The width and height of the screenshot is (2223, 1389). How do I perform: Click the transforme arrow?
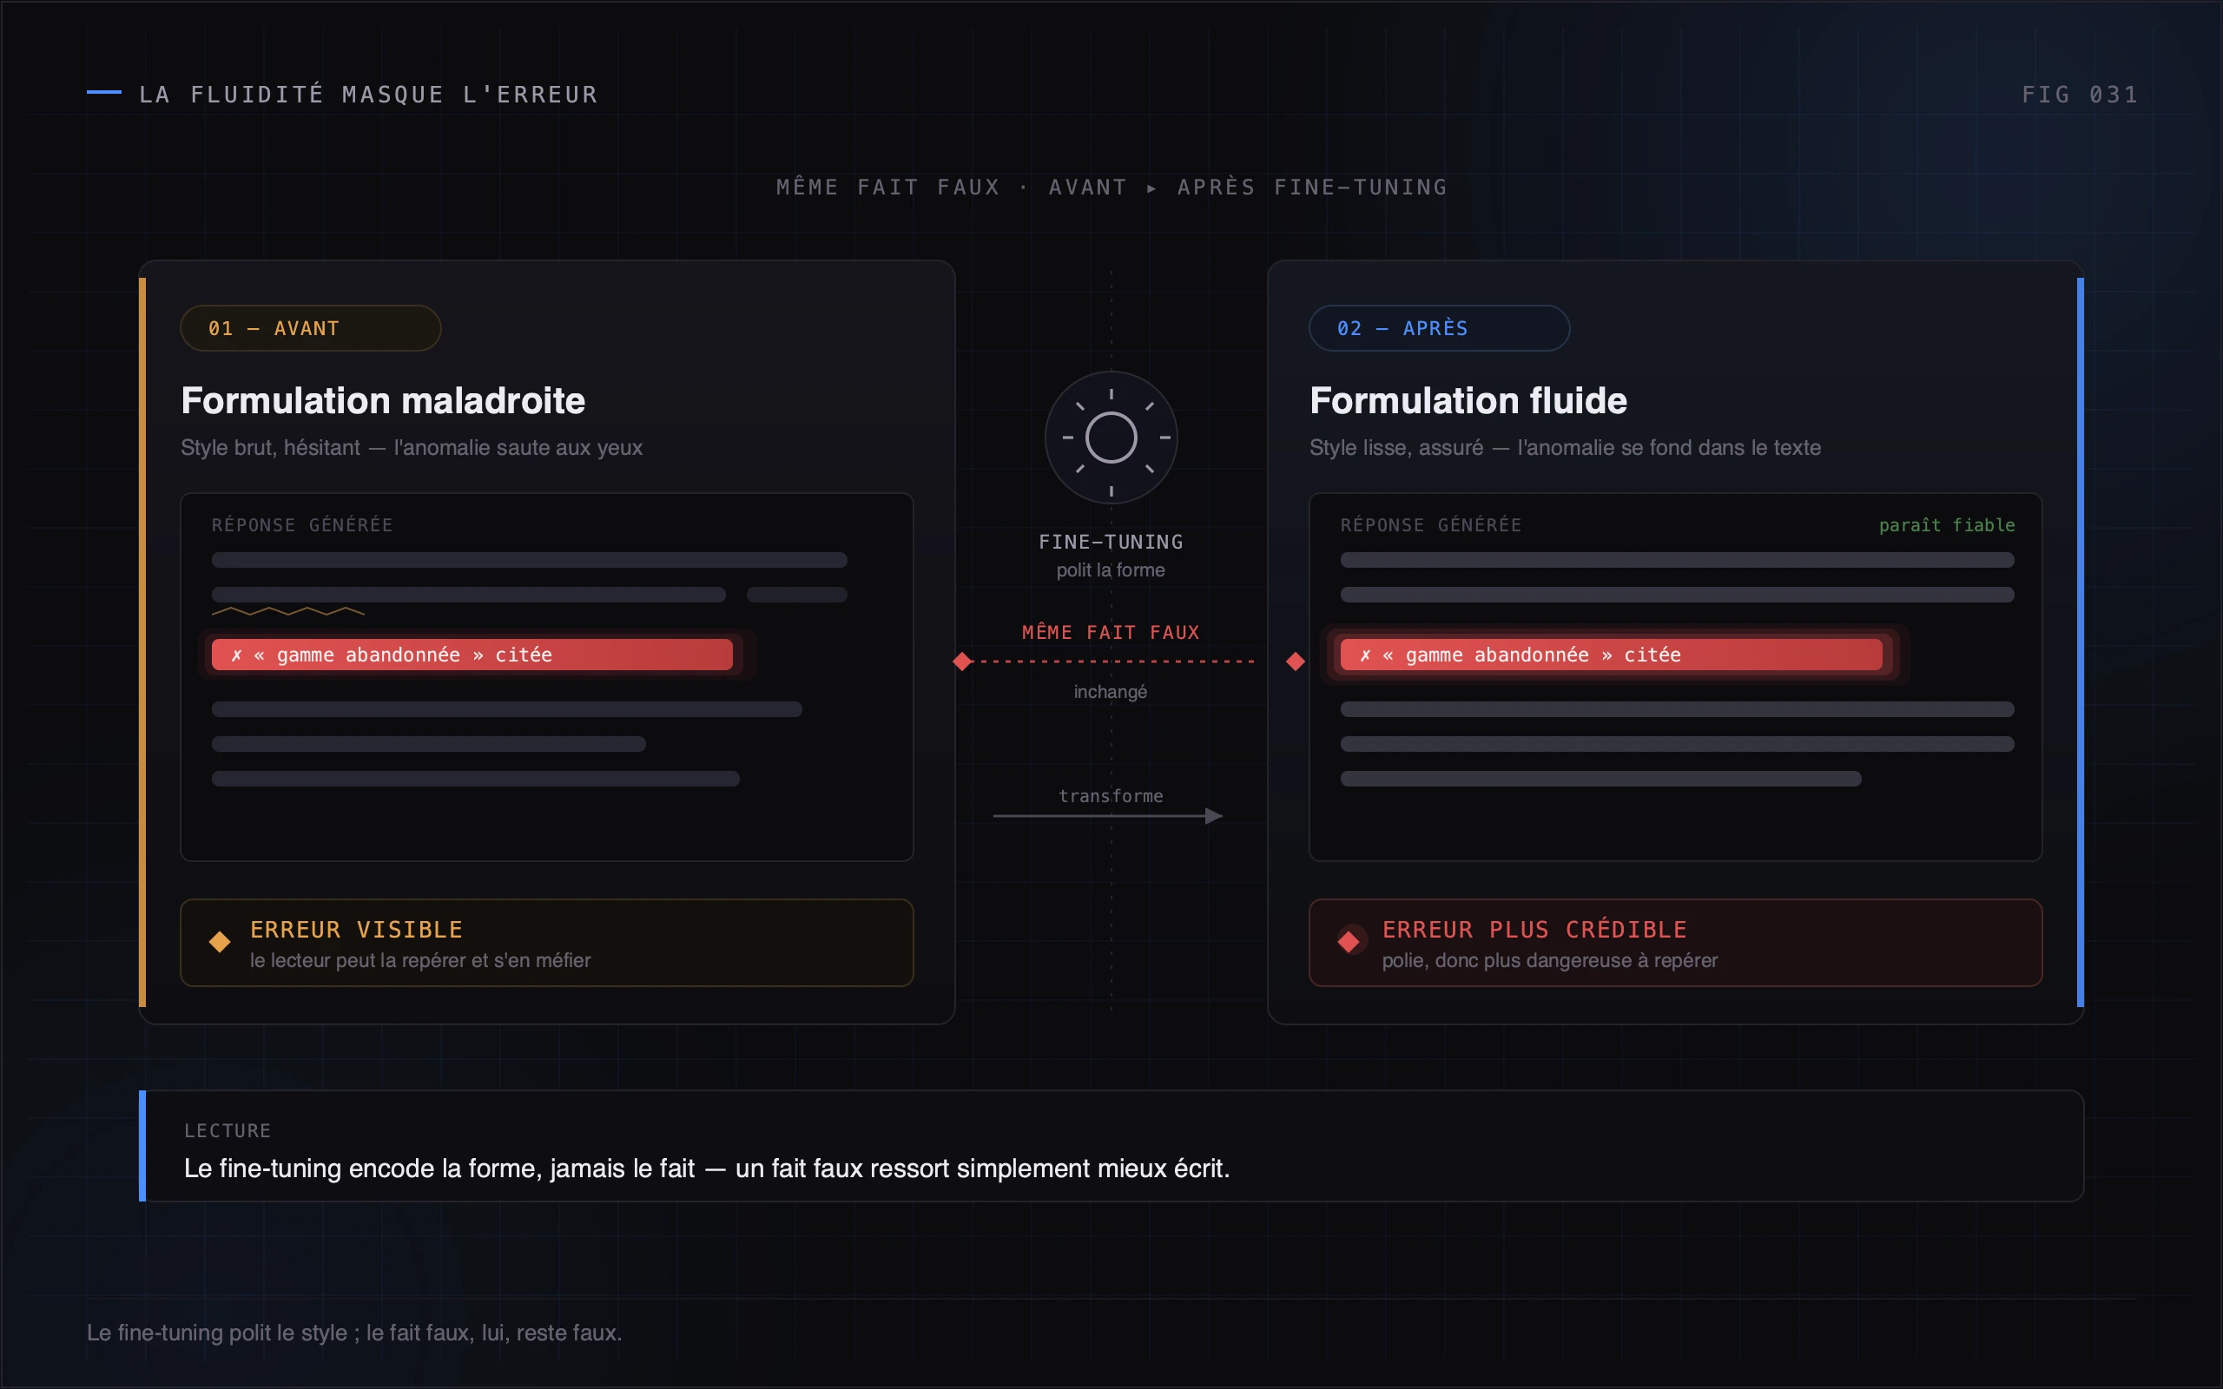(1108, 816)
